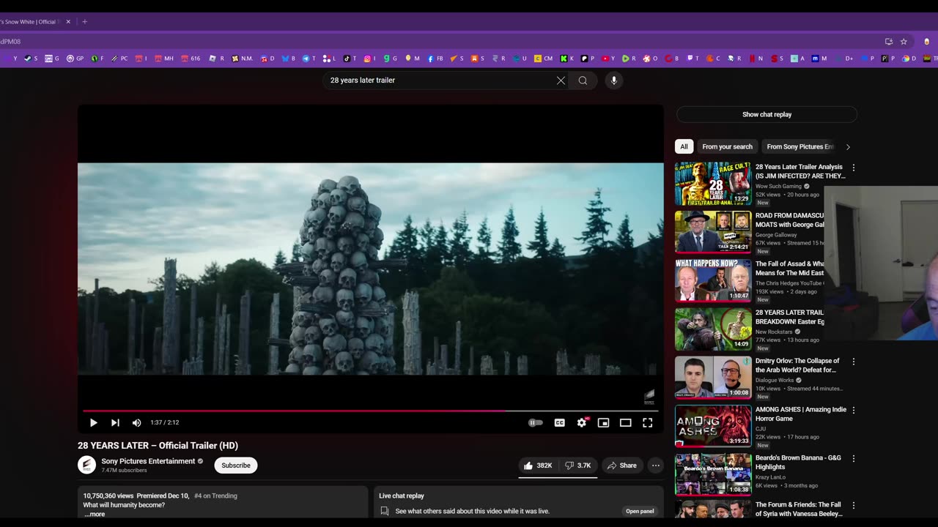The image size is (938, 527).
Task: Open the Telegram bookmark
Action: pos(309,59)
